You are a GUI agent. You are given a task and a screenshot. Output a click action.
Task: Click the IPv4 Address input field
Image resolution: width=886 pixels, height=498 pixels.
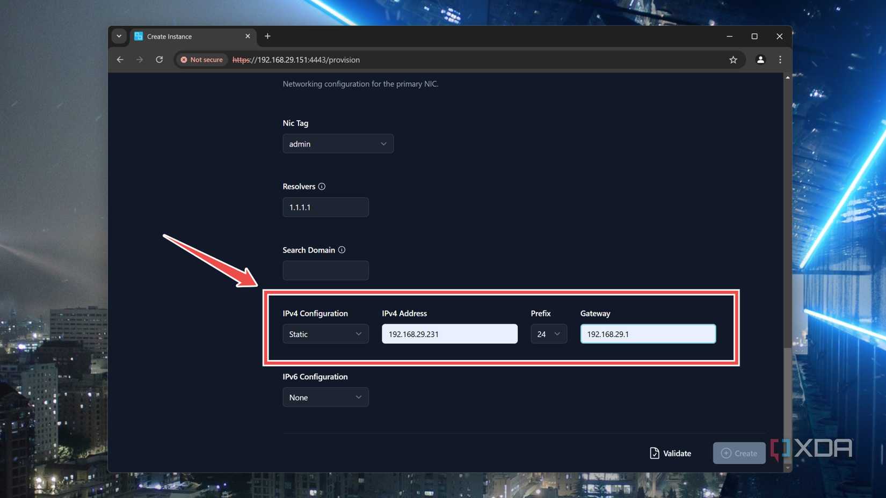449,334
